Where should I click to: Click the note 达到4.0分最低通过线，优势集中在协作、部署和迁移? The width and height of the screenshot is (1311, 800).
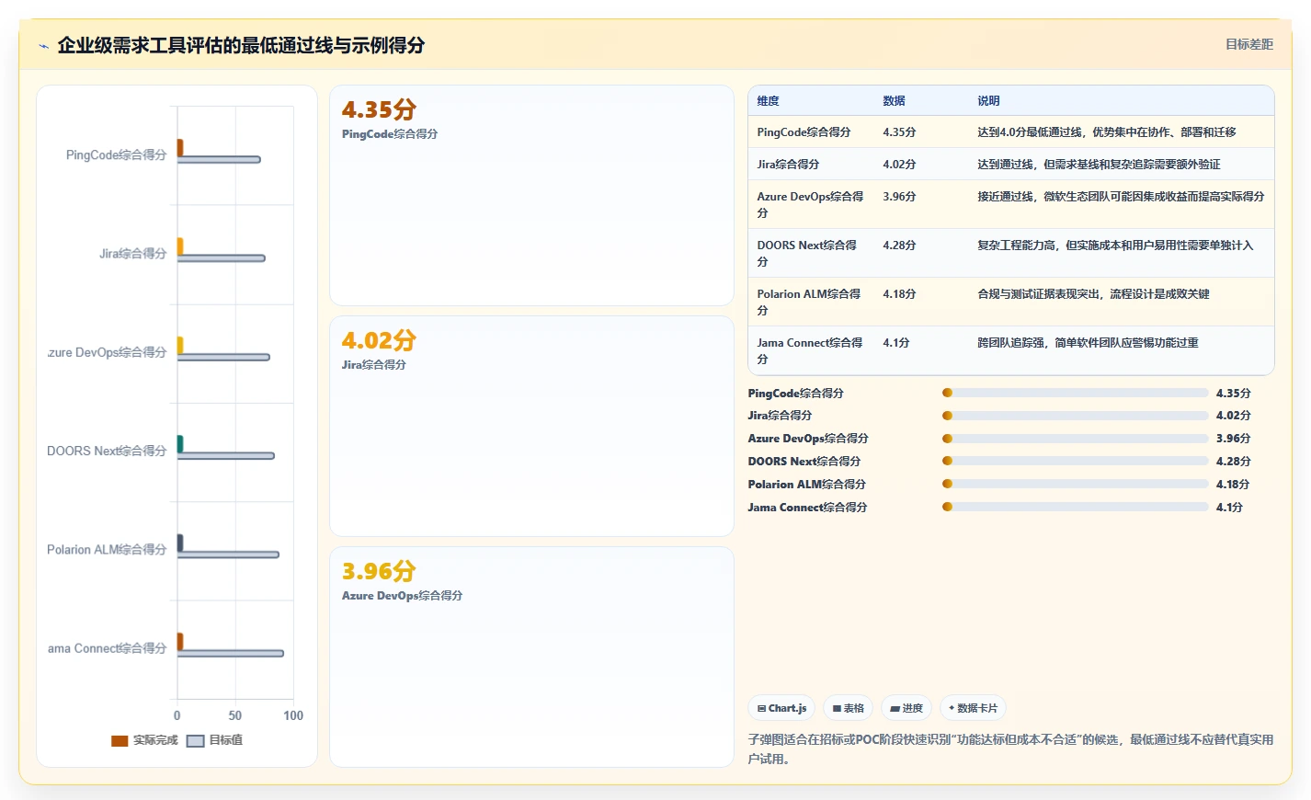click(x=1107, y=132)
